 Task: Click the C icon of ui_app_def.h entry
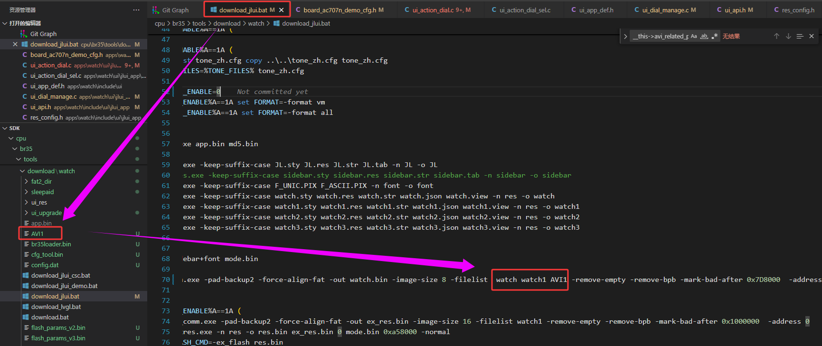[25, 86]
